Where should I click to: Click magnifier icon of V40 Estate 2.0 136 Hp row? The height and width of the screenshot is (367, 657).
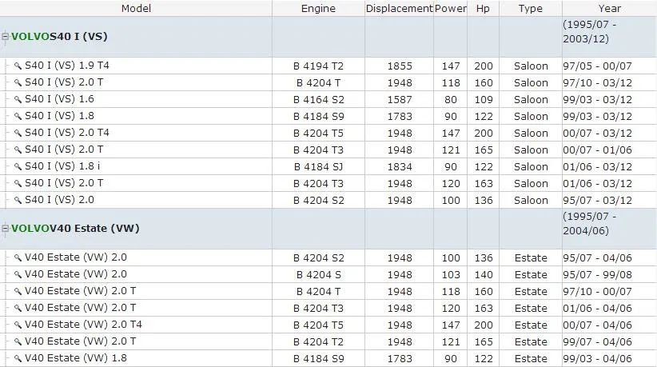click(x=18, y=257)
